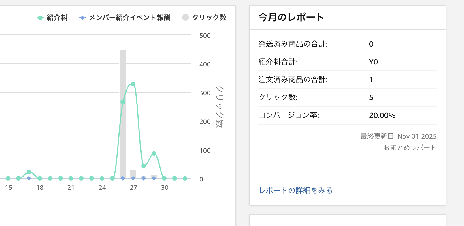Screen dimensions: 464x226
Task: Click the blue diamond marker on day 27
Action: pyautogui.click(x=133, y=178)
